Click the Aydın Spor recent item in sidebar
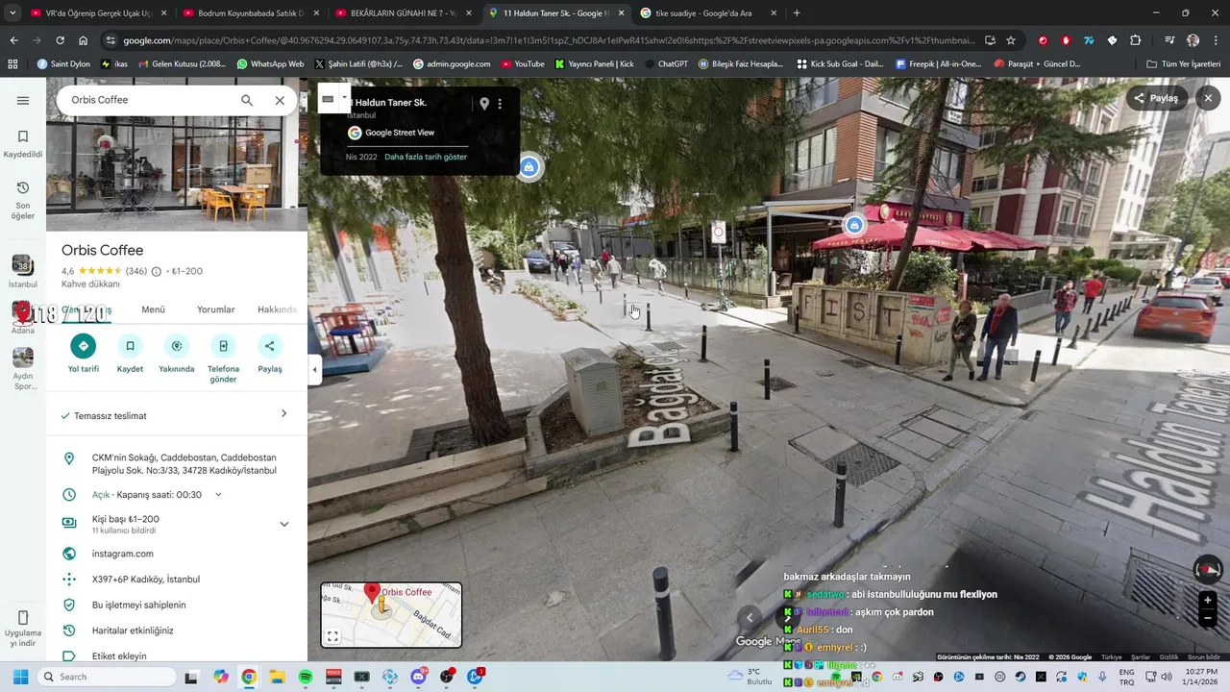The image size is (1230, 692). [23, 369]
